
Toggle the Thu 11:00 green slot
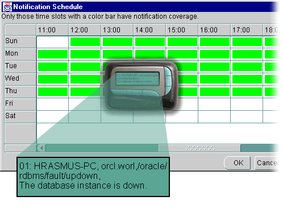53,92
